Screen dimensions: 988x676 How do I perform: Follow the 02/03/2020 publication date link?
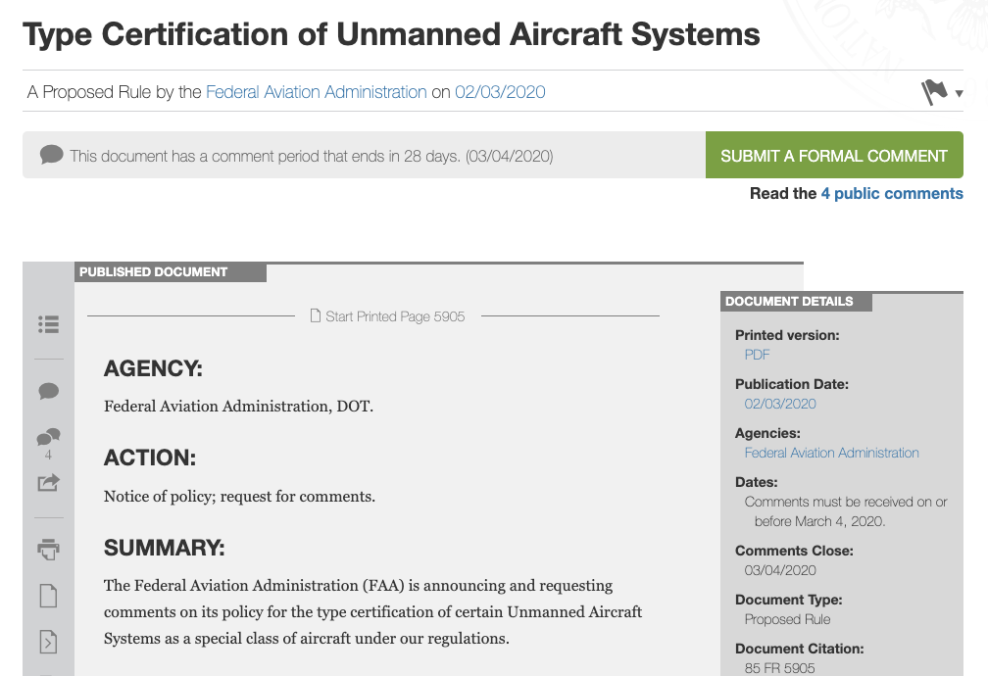click(x=500, y=91)
